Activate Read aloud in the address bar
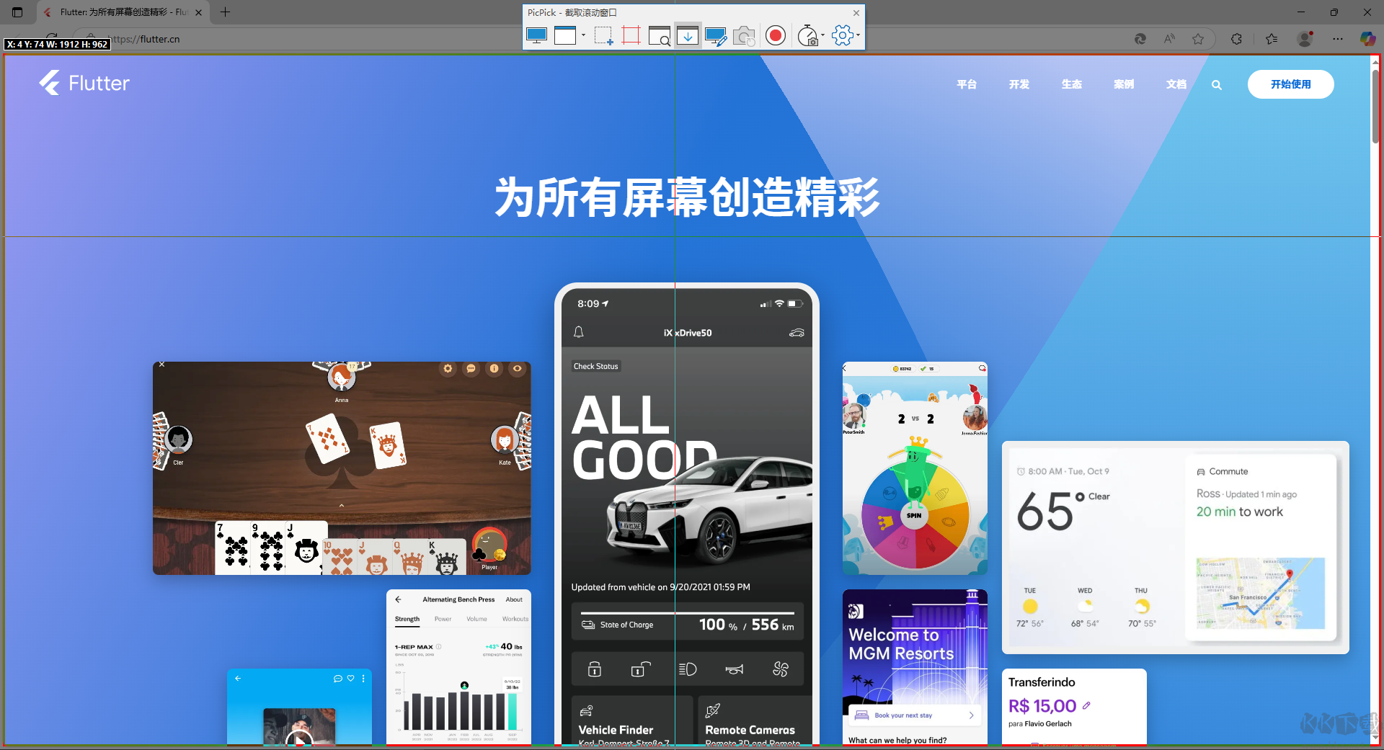This screenshot has width=1384, height=750. click(1169, 39)
